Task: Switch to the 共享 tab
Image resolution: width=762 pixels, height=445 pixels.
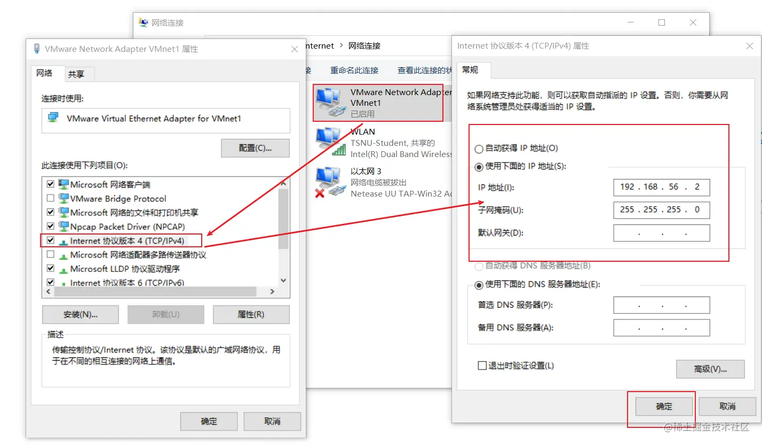Action: pyautogui.click(x=76, y=74)
